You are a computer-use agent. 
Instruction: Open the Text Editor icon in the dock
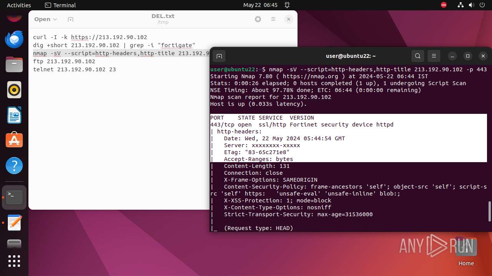[14, 223]
